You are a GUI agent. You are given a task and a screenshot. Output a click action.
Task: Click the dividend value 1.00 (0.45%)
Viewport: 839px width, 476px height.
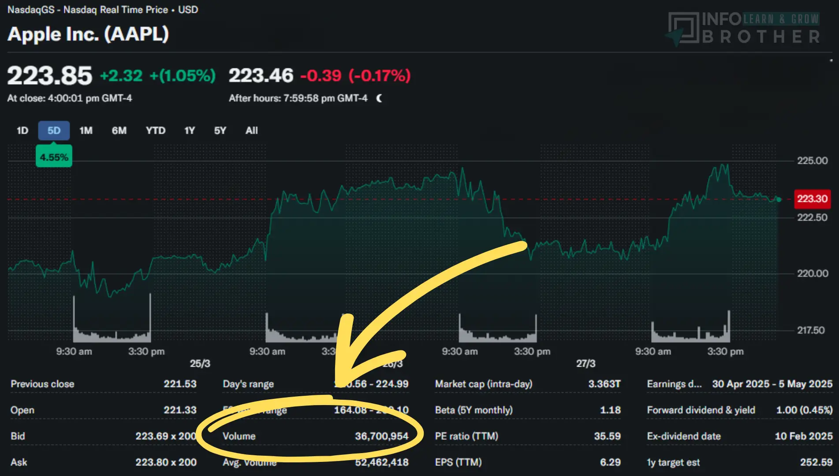804,410
